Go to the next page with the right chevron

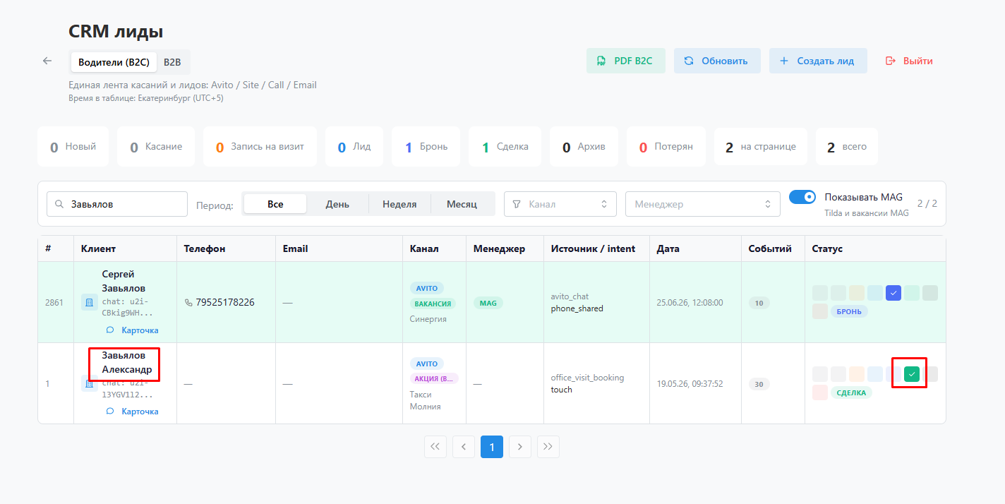520,447
